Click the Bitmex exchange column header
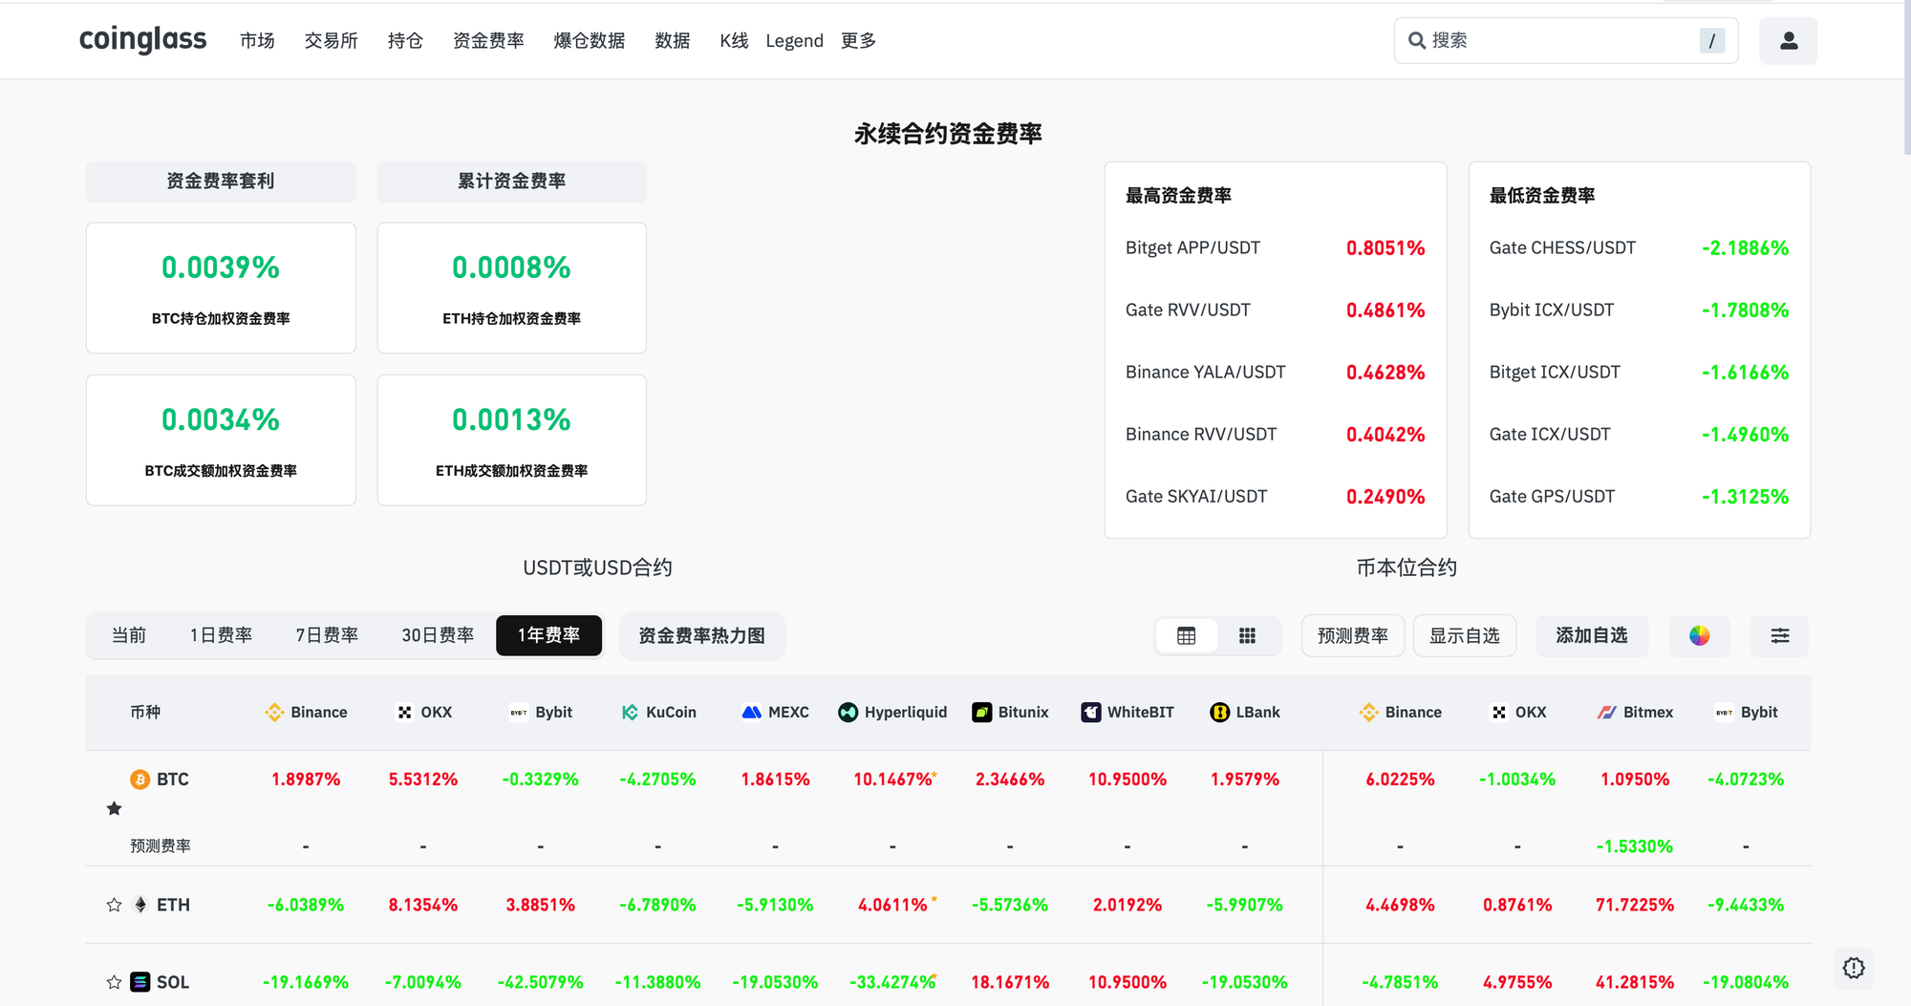Screen dimensions: 1911x1006 click(1635, 713)
